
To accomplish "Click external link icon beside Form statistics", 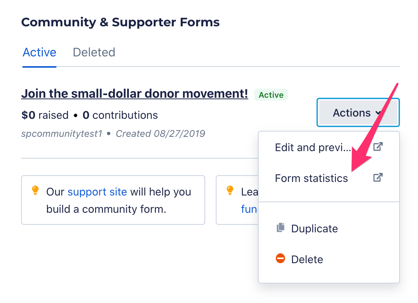I will (378, 177).
